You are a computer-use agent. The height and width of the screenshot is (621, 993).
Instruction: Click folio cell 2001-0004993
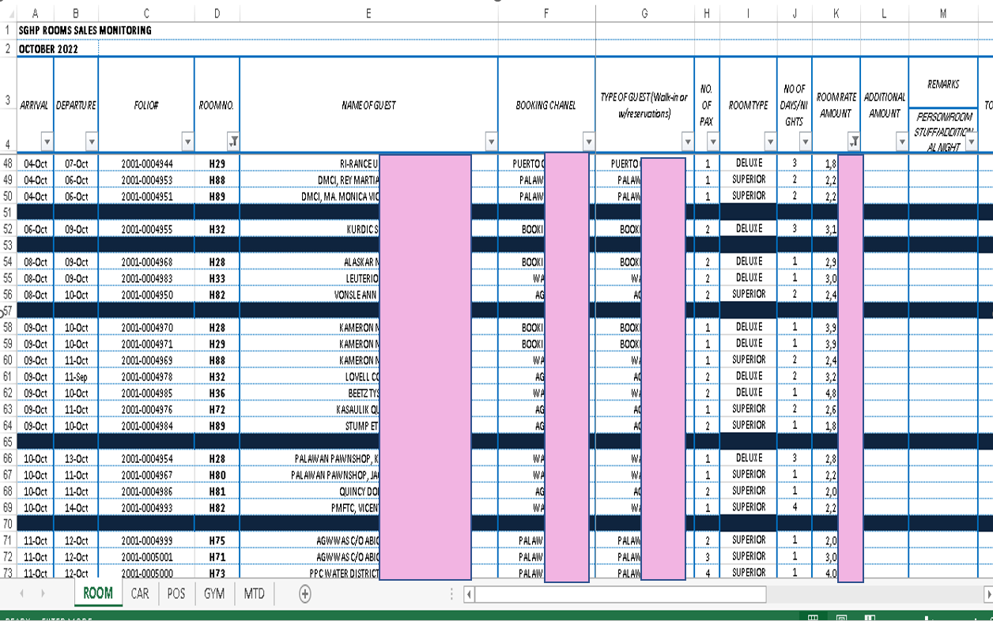[146, 508]
